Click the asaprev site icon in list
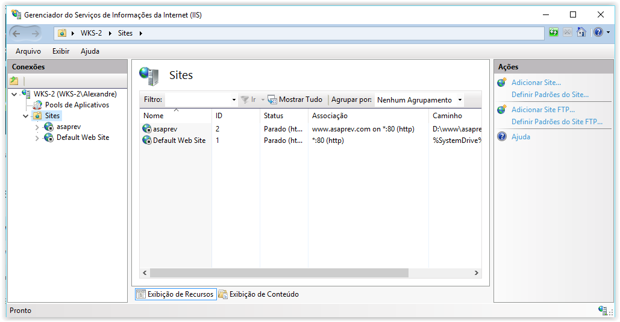The width and height of the screenshot is (620, 322). coord(147,128)
